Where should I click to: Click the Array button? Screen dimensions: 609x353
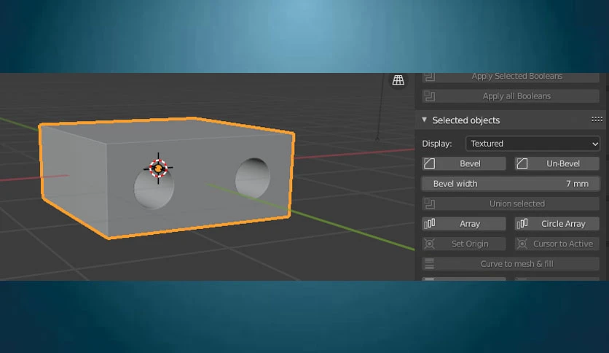point(464,224)
